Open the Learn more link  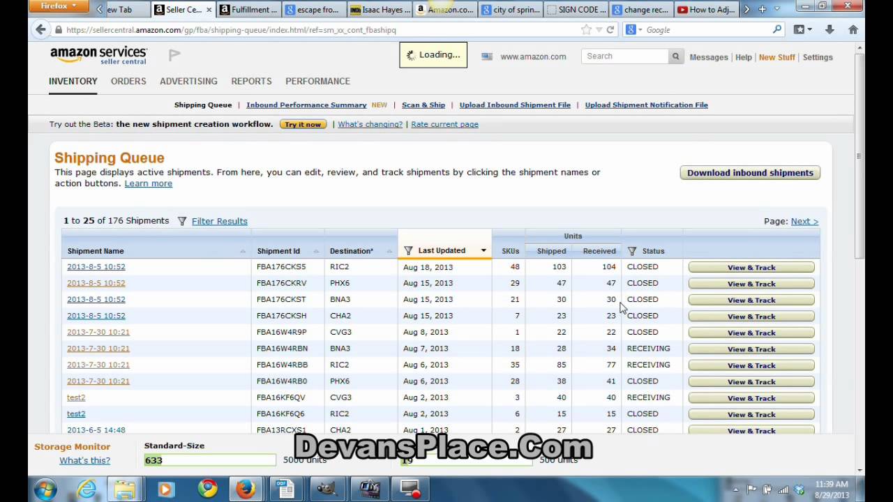point(148,183)
